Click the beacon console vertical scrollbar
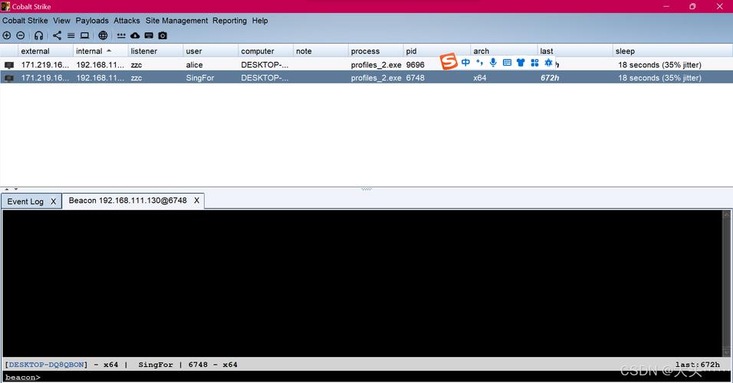This screenshot has height=383, width=733. [x=726, y=283]
